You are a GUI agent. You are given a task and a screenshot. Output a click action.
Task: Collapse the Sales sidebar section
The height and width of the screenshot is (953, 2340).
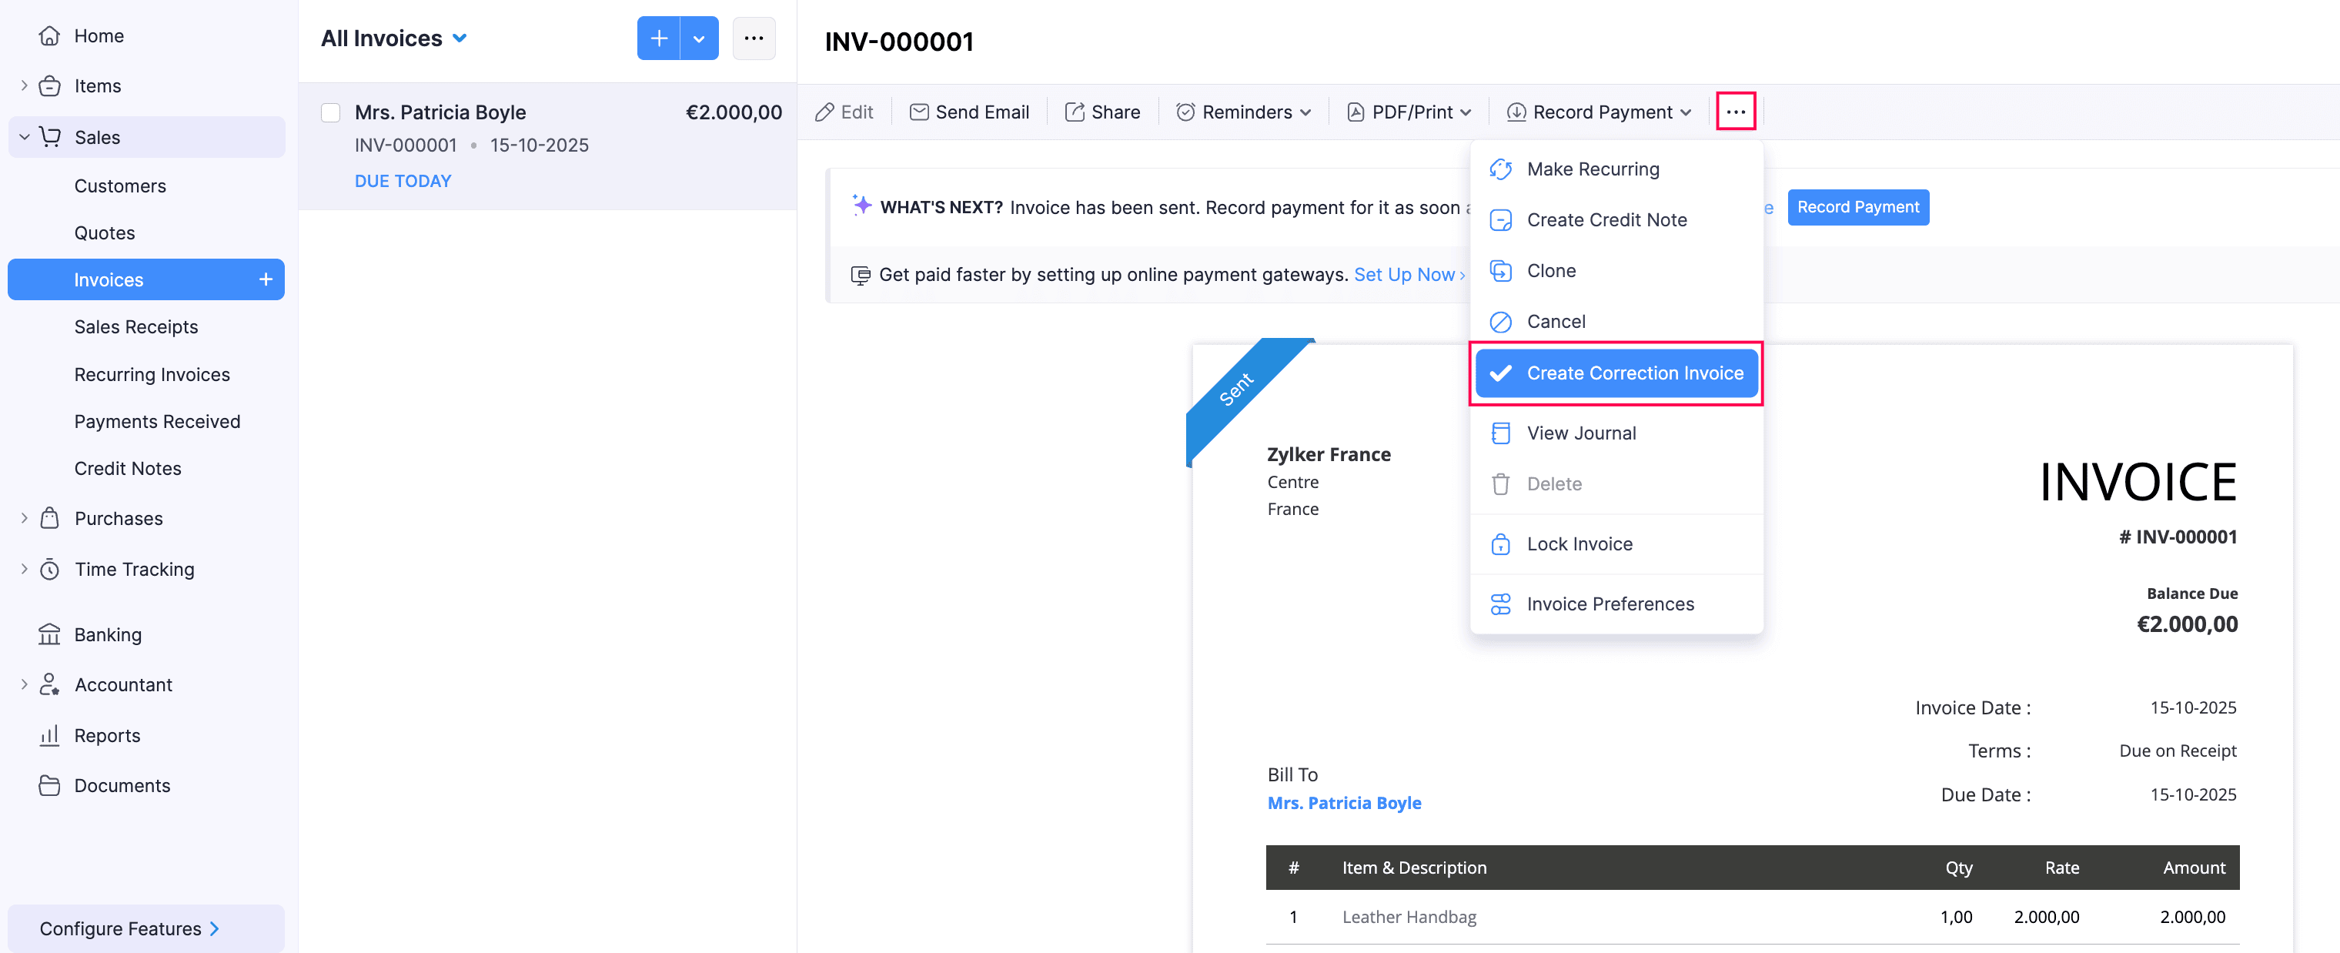click(25, 137)
